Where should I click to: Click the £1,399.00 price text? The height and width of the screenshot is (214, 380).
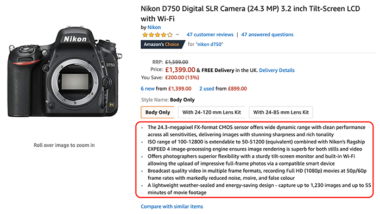pyautogui.click(x=180, y=70)
